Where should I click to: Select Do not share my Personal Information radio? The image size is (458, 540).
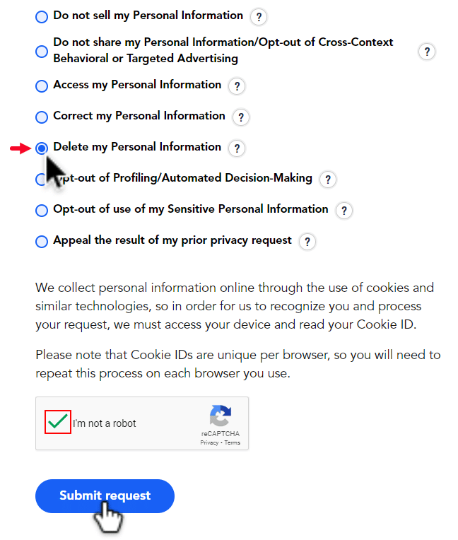click(42, 52)
